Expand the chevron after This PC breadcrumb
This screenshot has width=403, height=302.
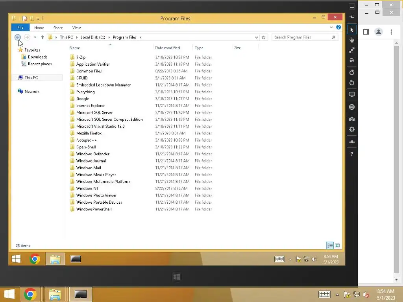point(77,37)
